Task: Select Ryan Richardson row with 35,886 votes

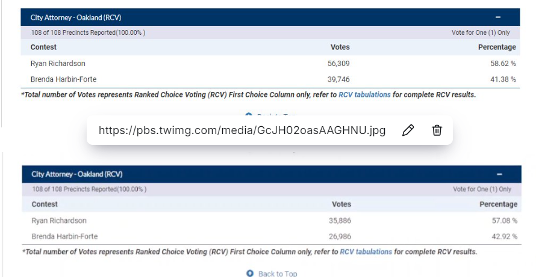Action: [x=59, y=221]
